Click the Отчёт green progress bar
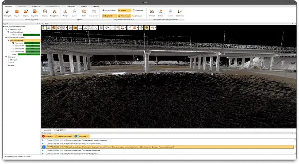The width and height of the screenshot is (299, 164). tap(29, 54)
